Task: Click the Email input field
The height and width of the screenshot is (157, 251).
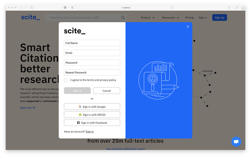Action: coord(92,53)
